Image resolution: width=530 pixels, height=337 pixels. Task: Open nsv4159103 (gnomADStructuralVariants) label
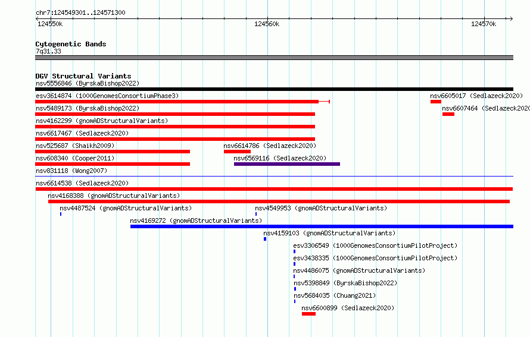tap(329, 233)
